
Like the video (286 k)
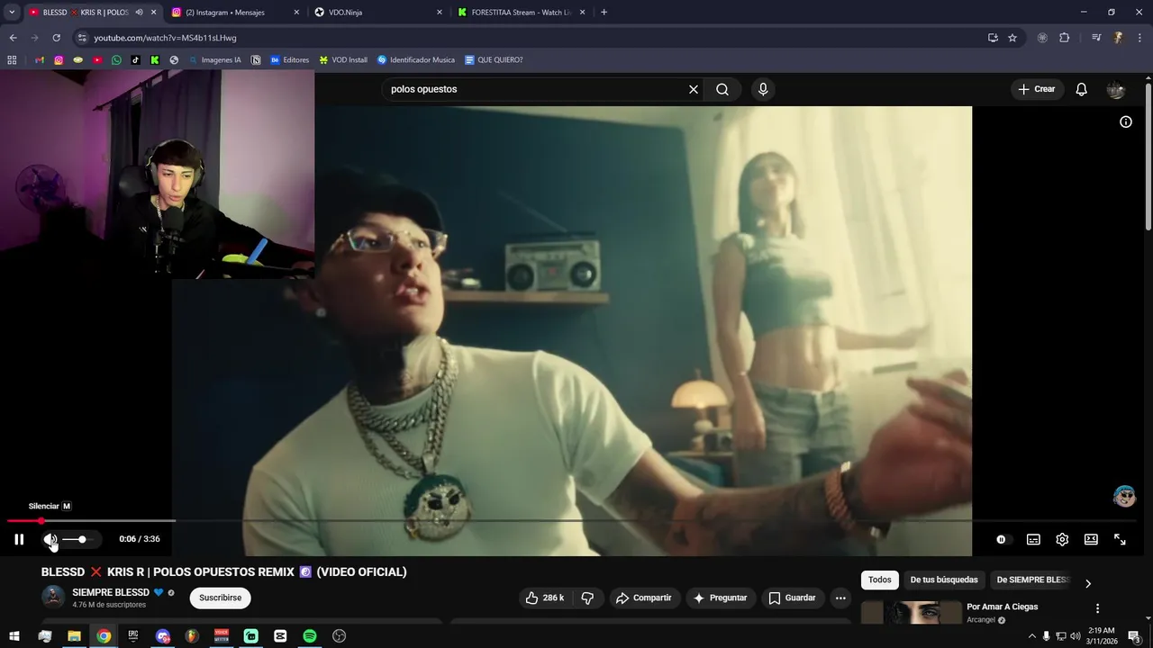[x=544, y=598]
